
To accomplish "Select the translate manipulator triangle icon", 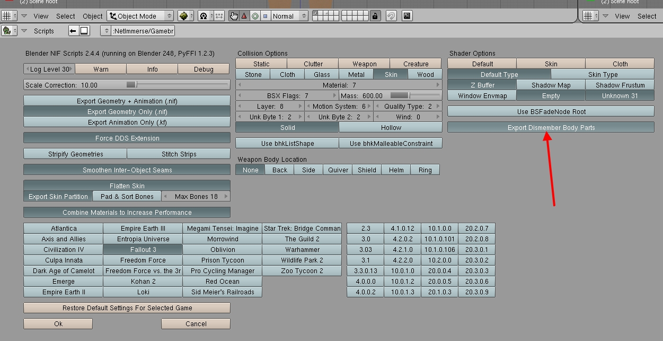I will point(244,16).
